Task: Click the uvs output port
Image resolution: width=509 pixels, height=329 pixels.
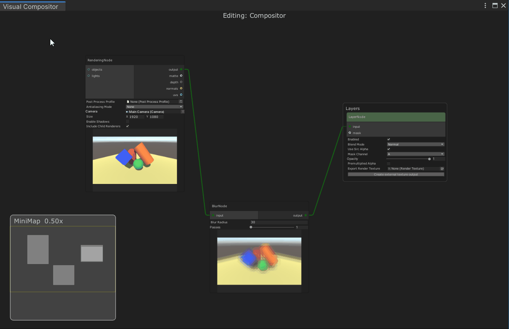Action: (x=181, y=95)
